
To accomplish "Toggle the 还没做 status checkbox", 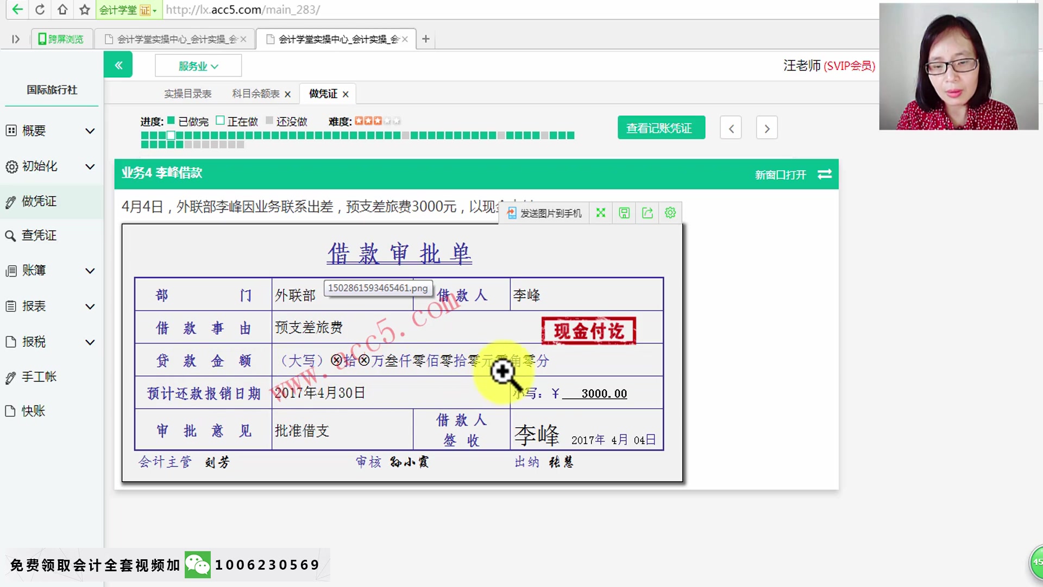I will pyautogui.click(x=269, y=121).
